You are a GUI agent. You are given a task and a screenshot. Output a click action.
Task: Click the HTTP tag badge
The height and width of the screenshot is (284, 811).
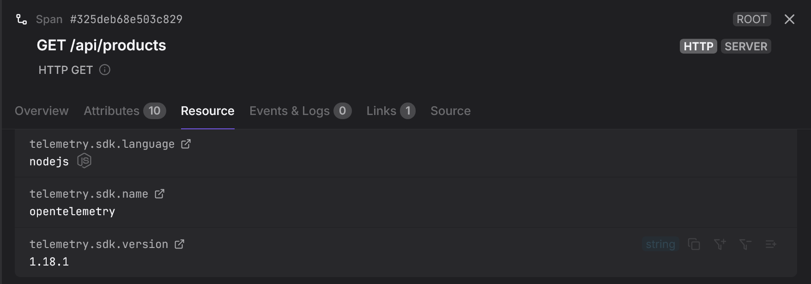[698, 46]
